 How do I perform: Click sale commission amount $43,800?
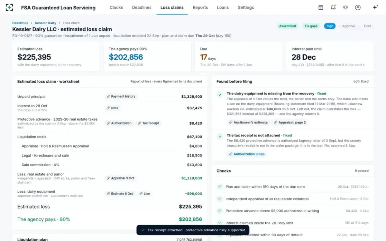point(194,165)
